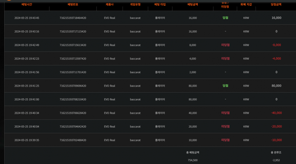Select bet number 716215193711701420
296x164 pixels.
[73, 72]
